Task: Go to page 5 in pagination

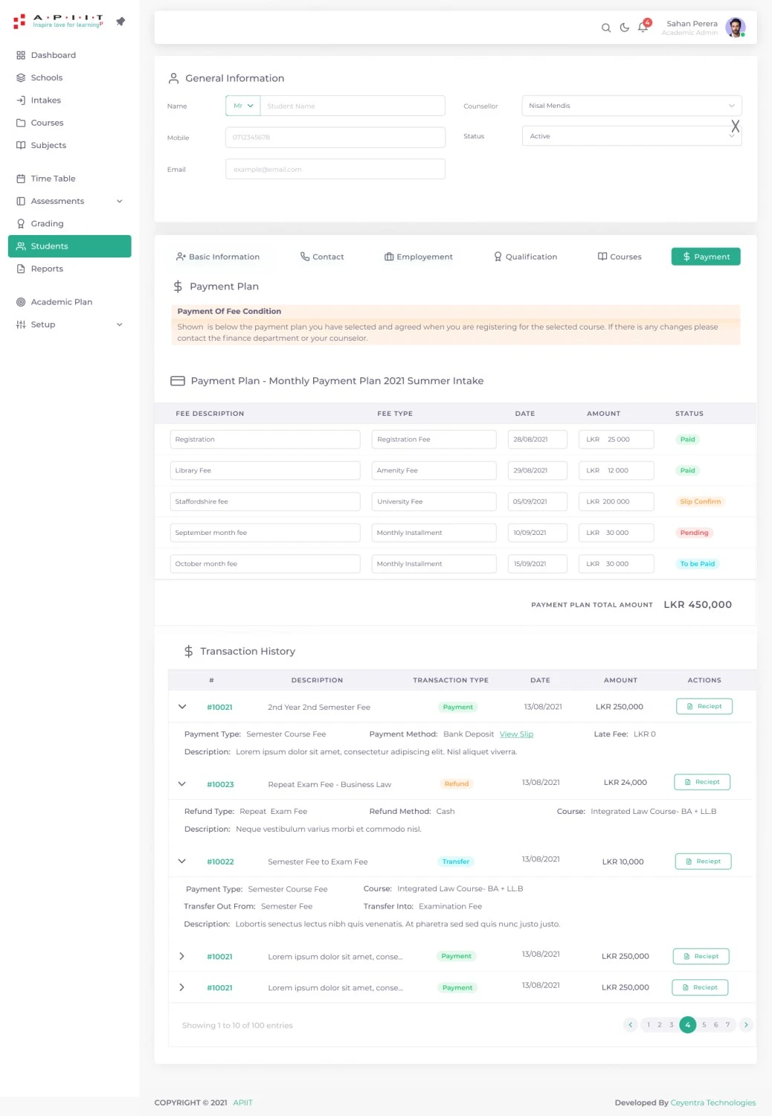Action: [x=704, y=1025]
